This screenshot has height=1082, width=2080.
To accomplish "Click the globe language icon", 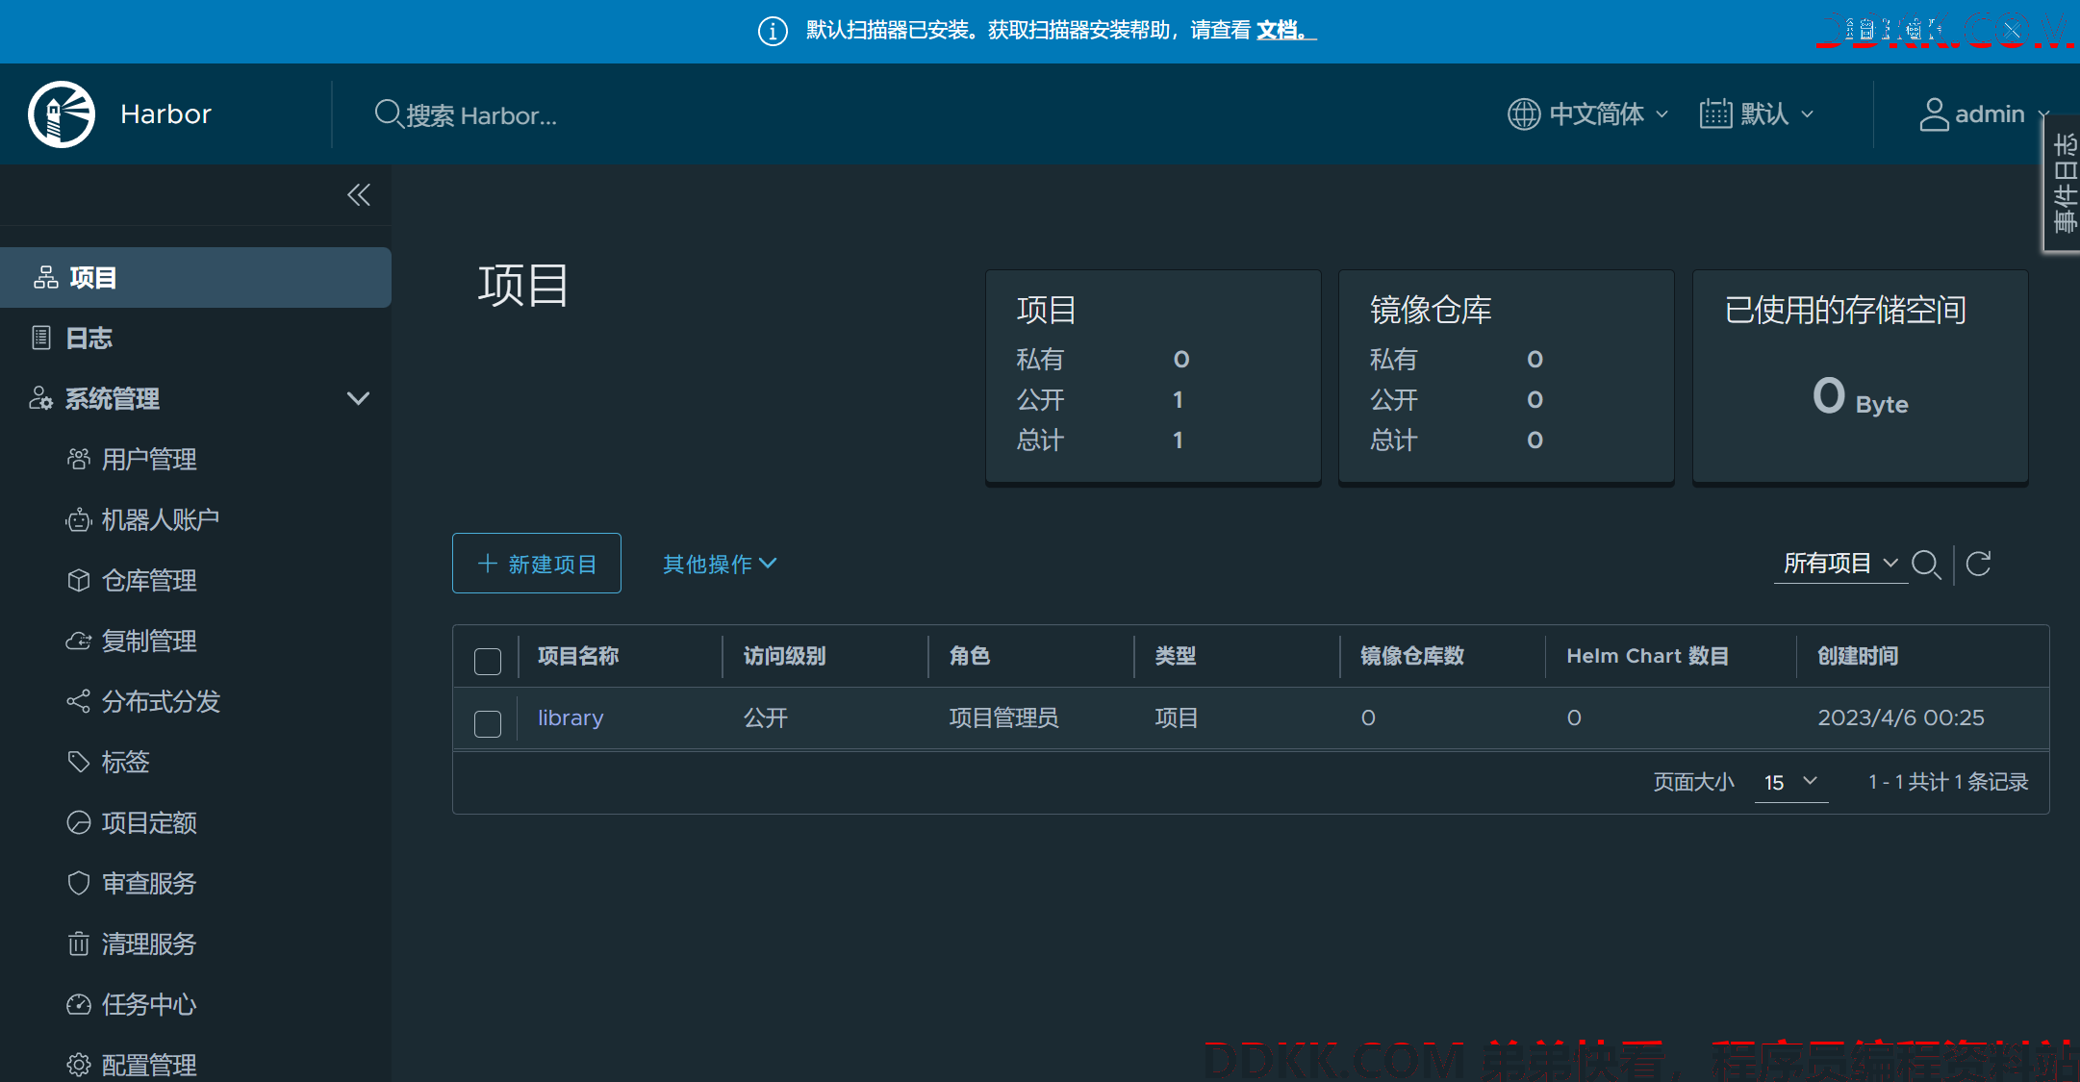I will pyautogui.click(x=1524, y=114).
